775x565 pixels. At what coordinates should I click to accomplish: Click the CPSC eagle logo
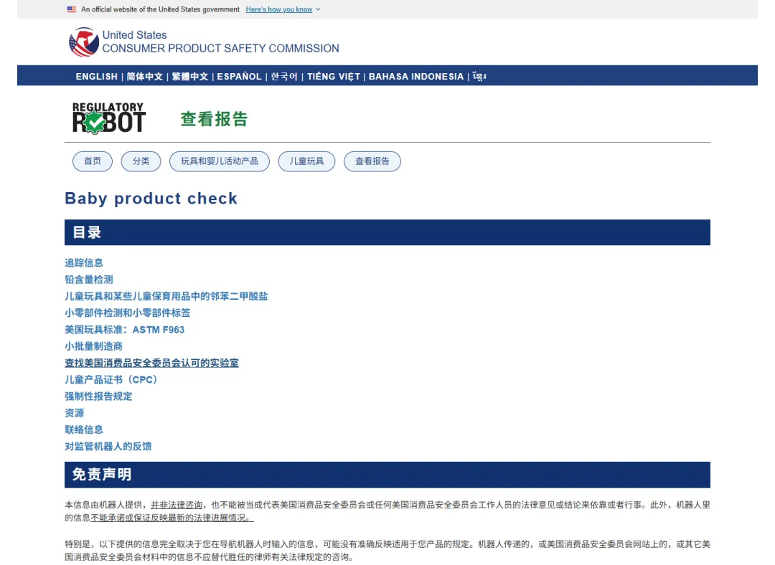83,42
